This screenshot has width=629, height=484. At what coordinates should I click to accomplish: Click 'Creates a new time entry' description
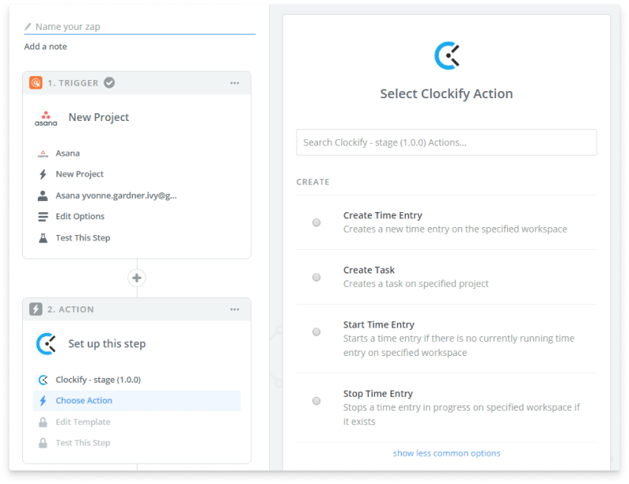[x=455, y=229]
